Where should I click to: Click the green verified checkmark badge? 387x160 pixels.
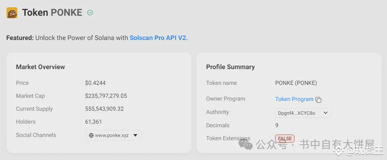click(90, 13)
